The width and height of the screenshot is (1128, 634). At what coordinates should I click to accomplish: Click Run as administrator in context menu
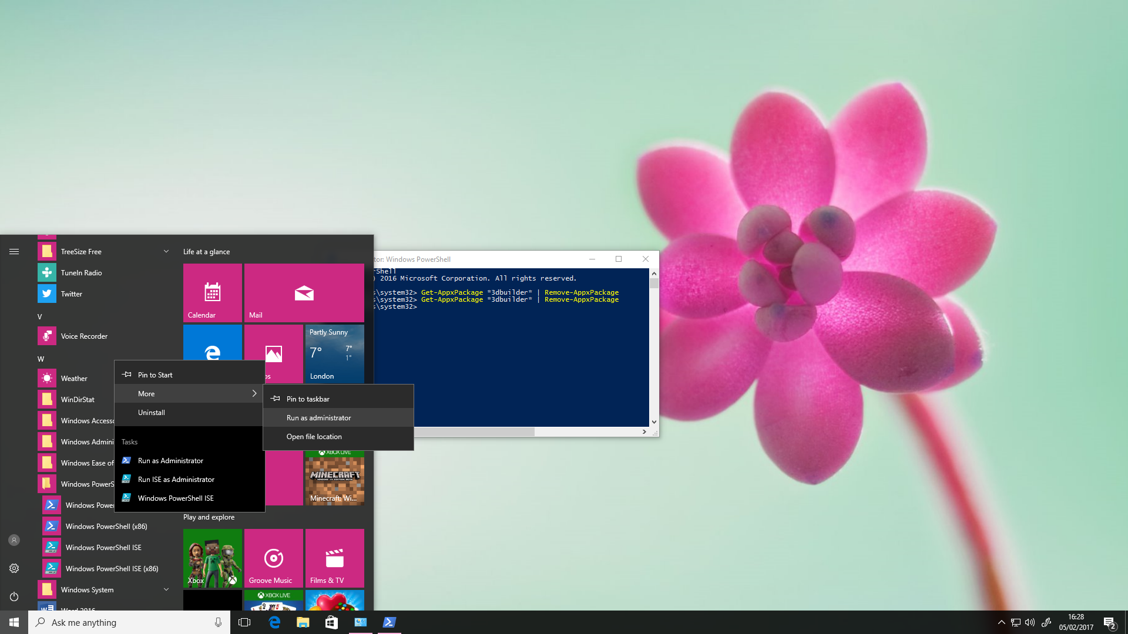(x=318, y=417)
